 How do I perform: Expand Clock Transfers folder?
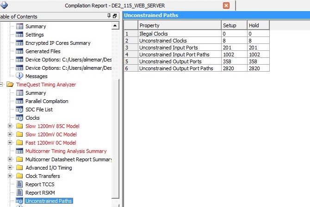(x=10, y=176)
